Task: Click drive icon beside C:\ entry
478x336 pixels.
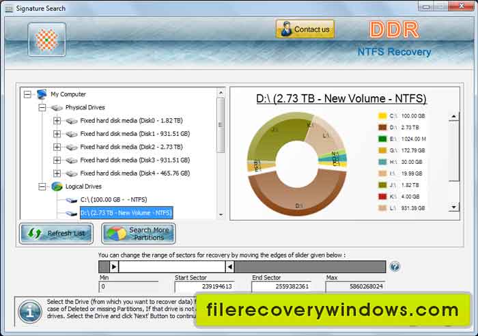Action: click(71, 200)
